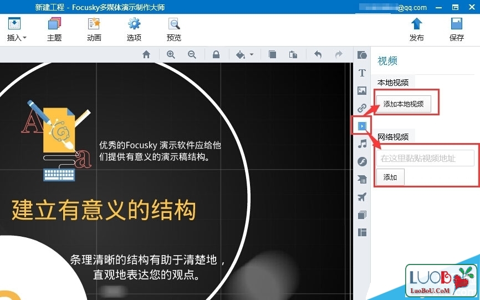Image resolution: width=480 pixels, height=300 pixels.
Task: Go to the home view icon
Action: [x=146, y=54]
